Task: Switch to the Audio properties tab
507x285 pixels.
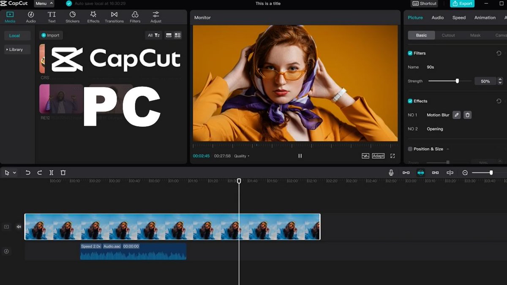Action: pyautogui.click(x=438, y=17)
